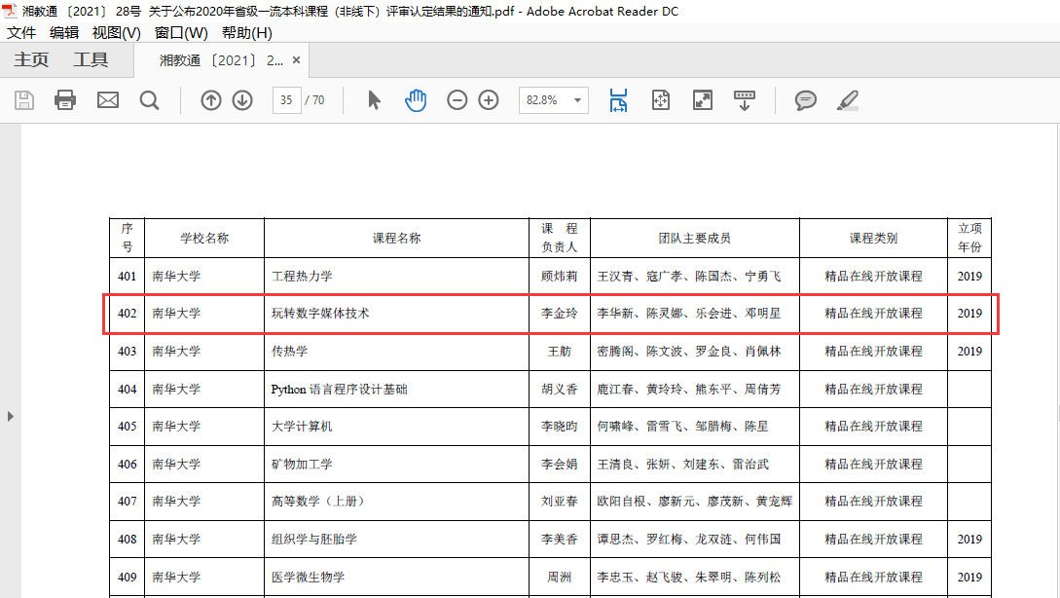Go to previous page arrow
Screen dimensions: 1060x598
click(x=211, y=100)
